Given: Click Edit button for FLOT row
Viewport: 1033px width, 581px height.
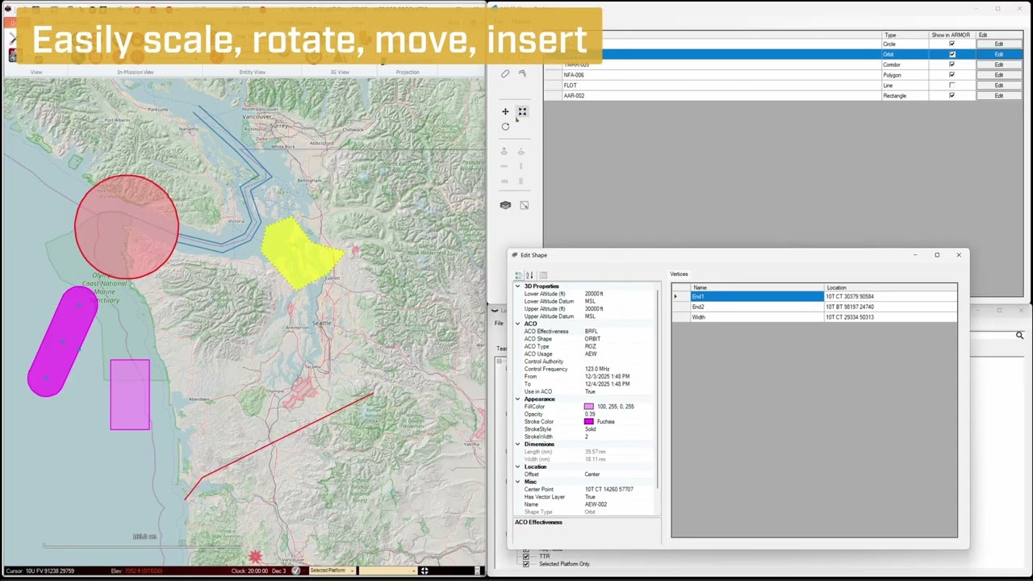Looking at the screenshot, I should click(999, 86).
